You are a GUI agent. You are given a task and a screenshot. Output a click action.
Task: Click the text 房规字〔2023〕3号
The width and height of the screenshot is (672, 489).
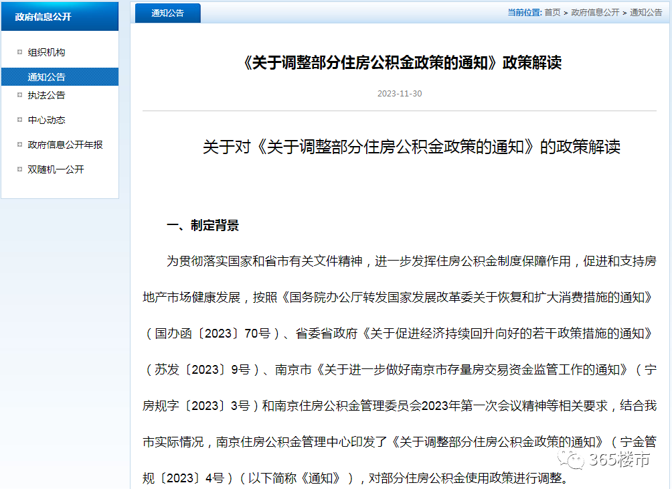(196, 405)
